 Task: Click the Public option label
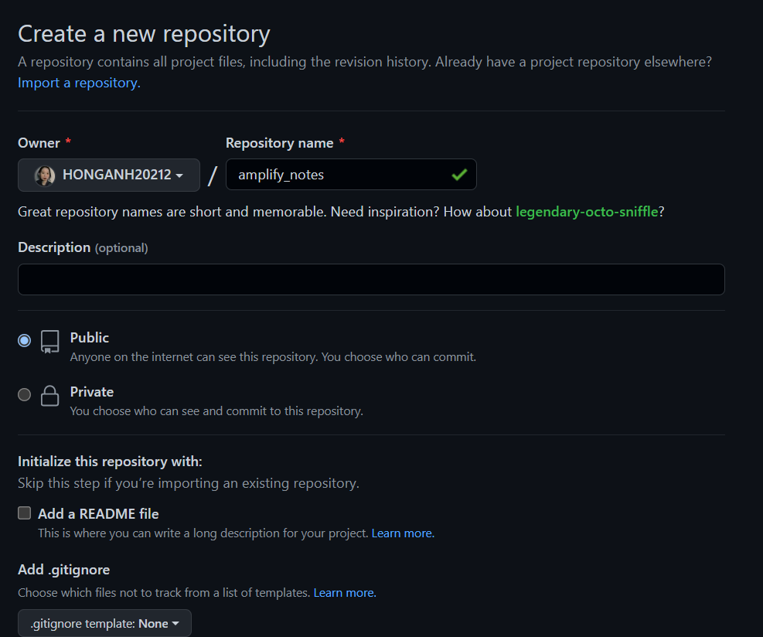coord(90,338)
